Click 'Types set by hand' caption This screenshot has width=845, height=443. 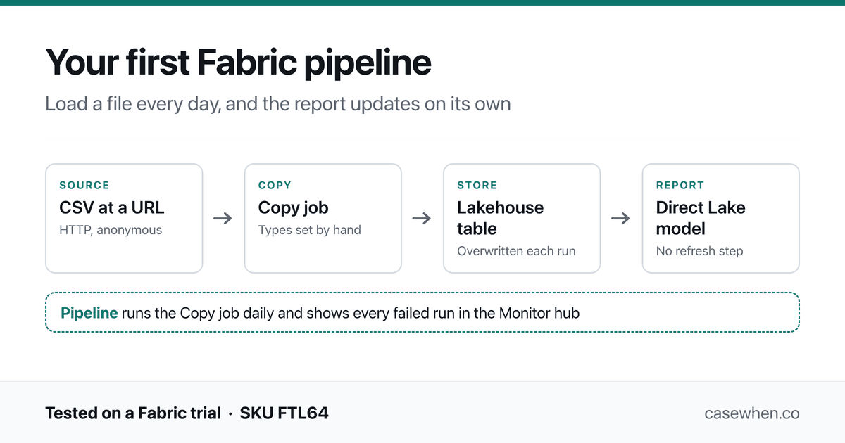click(x=310, y=230)
